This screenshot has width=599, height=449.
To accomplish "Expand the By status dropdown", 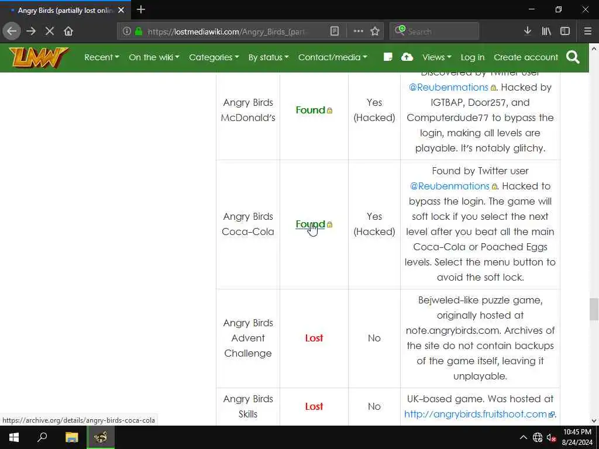I will pos(268,57).
